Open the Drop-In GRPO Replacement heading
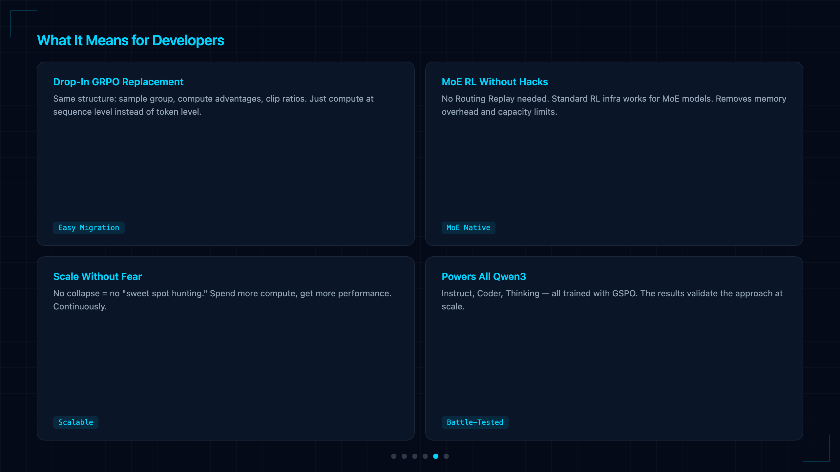The width and height of the screenshot is (840, 472). tap(118, 82)
